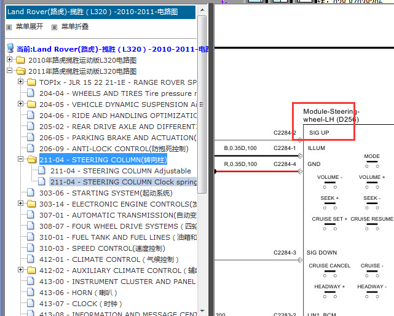Click document icon of 205-02 Rear Drive Axle
The height and width of the screenshot is (316, 394).
tap(31, 126)
